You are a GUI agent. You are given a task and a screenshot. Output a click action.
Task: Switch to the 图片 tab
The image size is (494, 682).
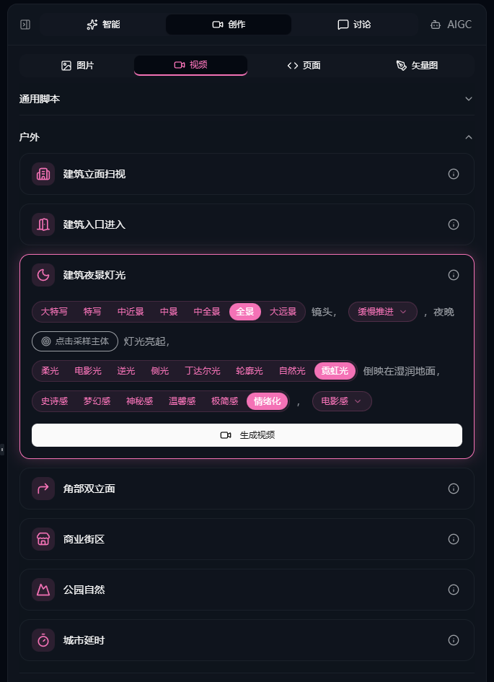77,66
